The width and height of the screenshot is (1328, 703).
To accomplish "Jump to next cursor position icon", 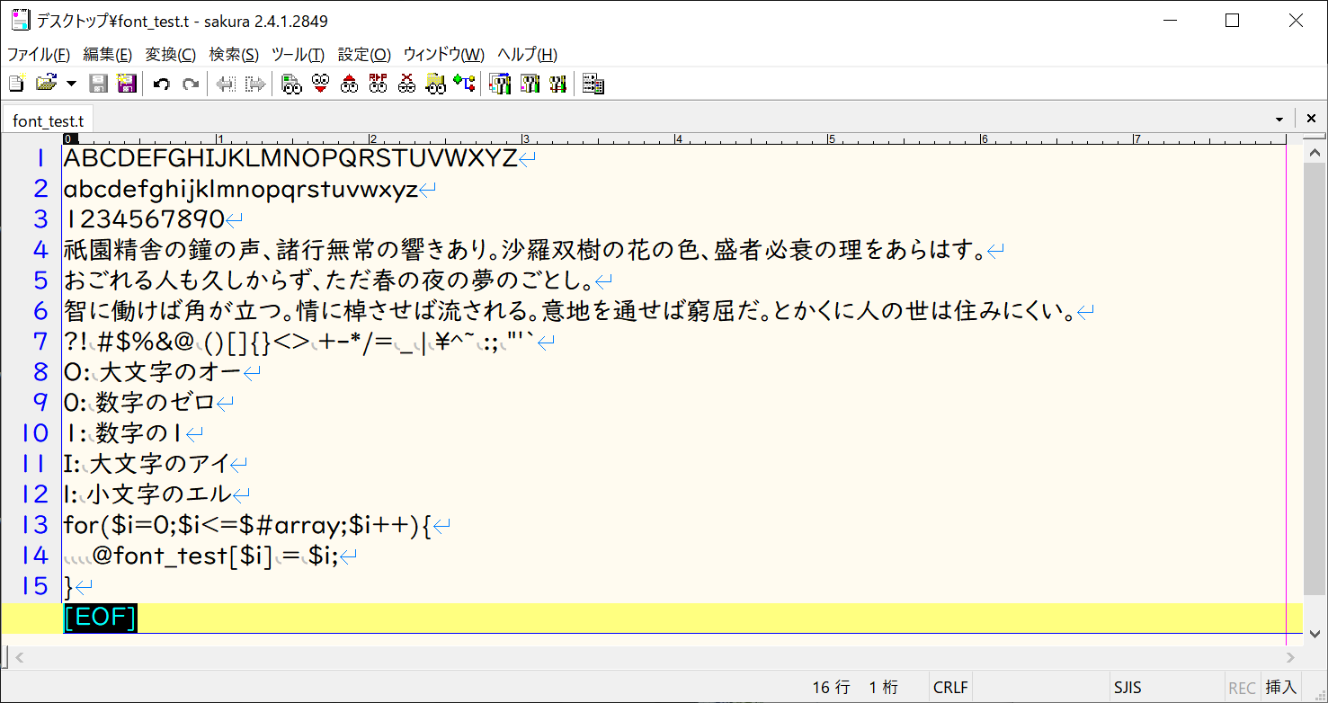I will pos(256,85).
